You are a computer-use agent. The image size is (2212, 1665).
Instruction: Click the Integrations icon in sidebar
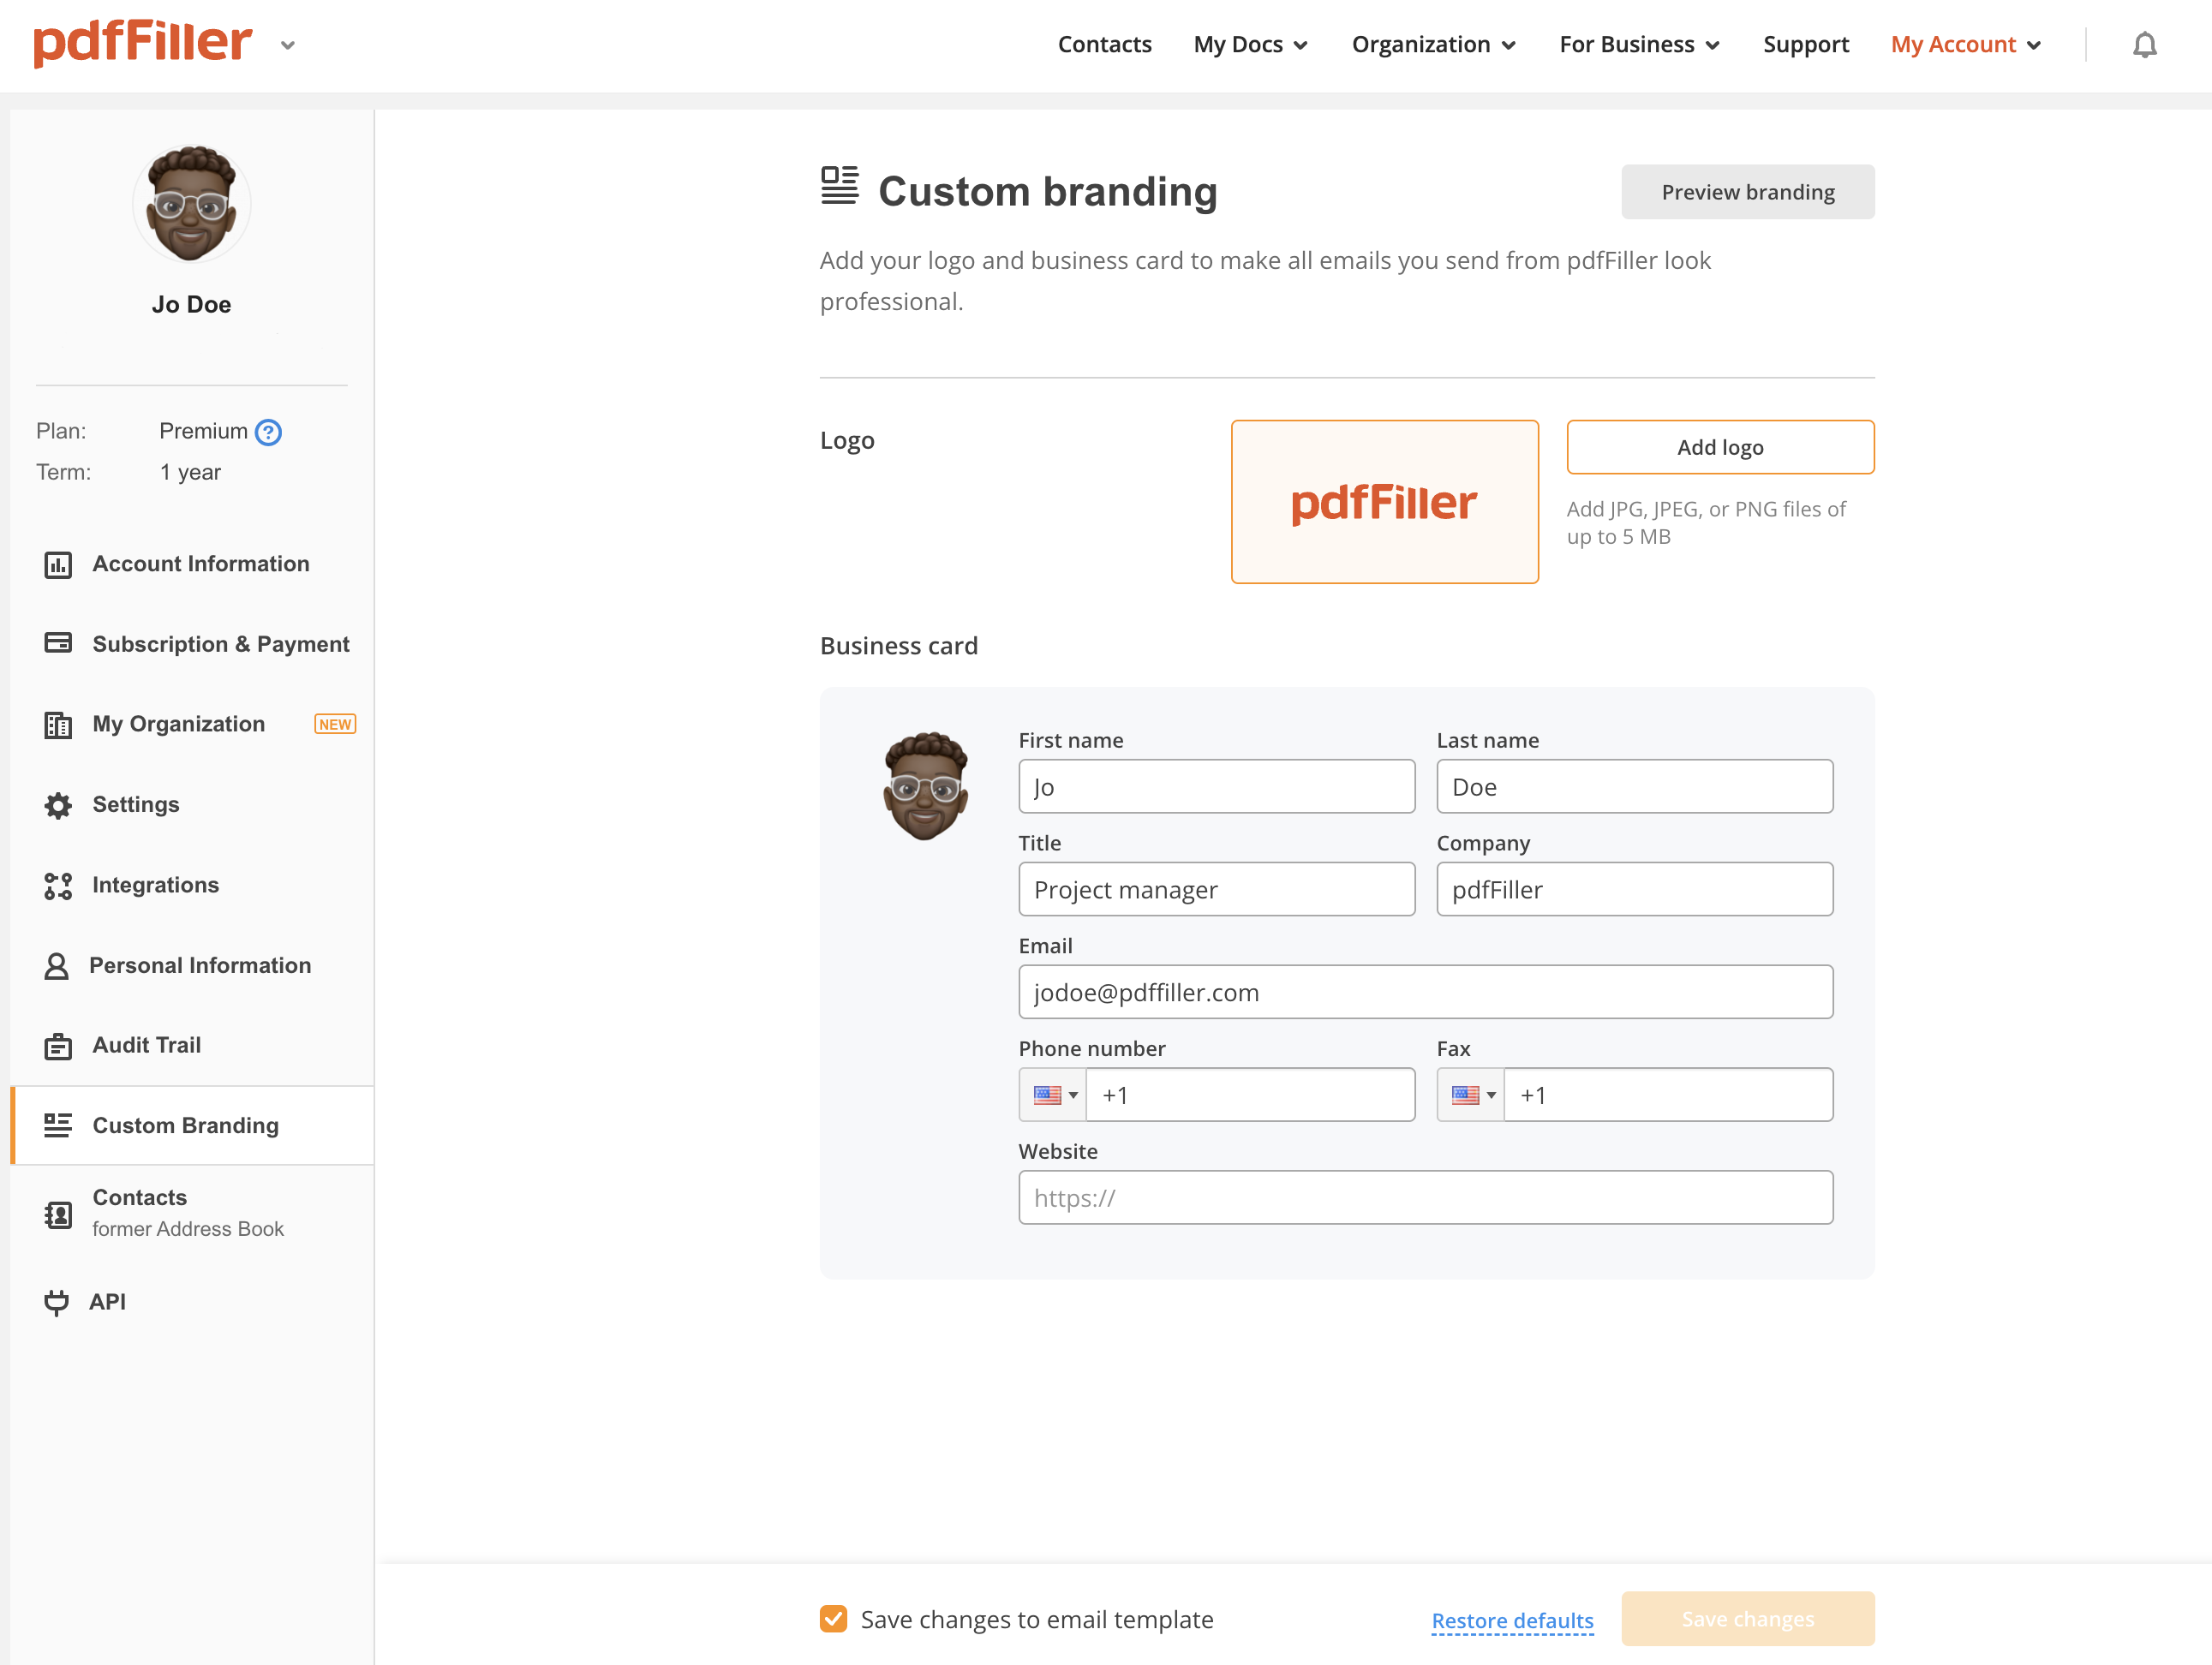tap(58, 885)
